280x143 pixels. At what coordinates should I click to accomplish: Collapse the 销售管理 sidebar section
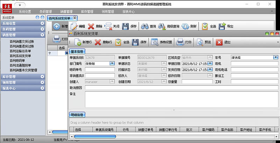coord(42,35)
